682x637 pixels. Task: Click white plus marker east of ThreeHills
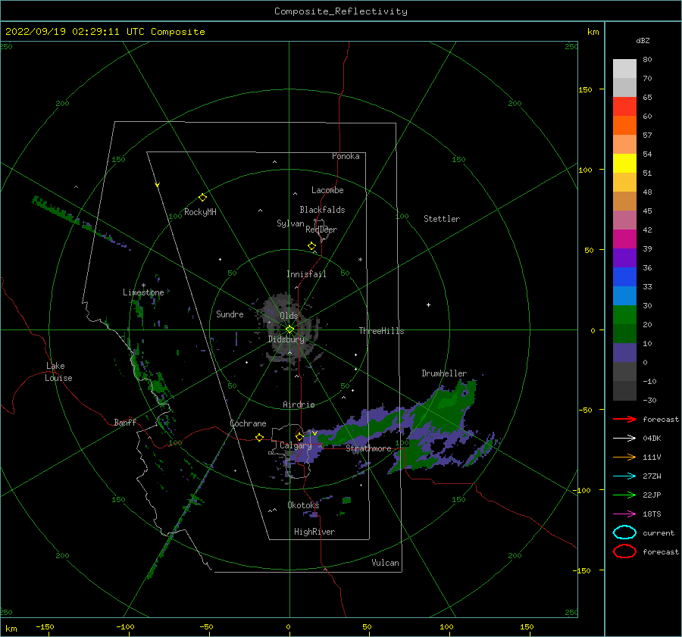click(x=428, y=304)
